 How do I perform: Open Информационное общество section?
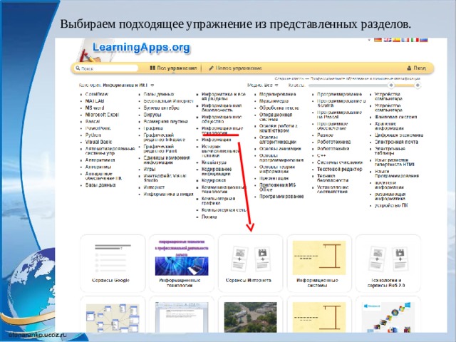coord(222,119)
